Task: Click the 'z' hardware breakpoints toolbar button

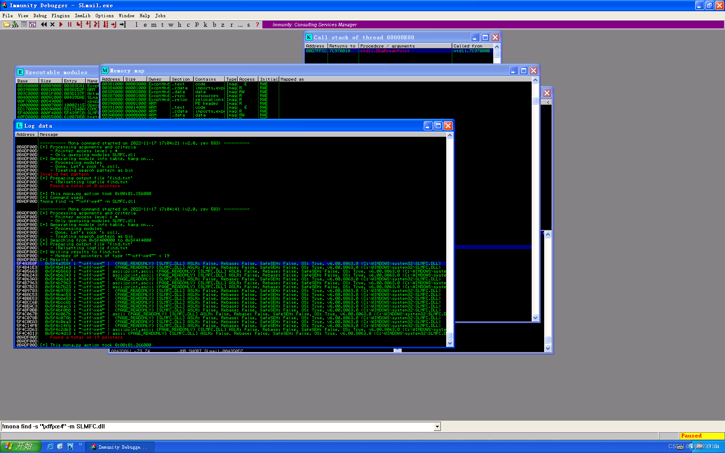Action: [x=223, y=25]
